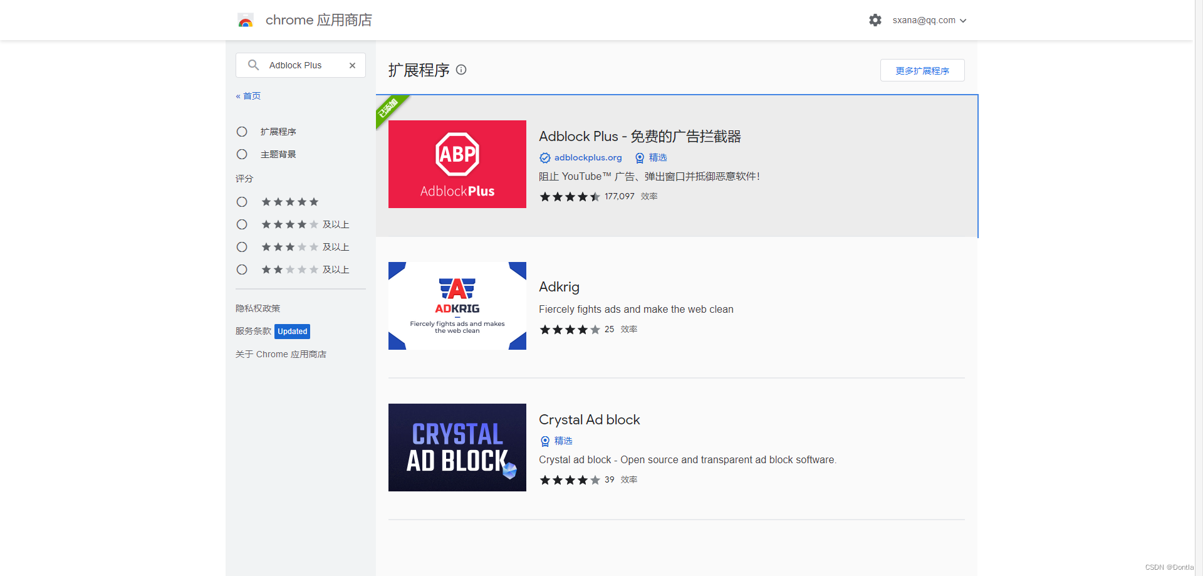Open the settings gear icon
Screen dimensions: 1203x576
pos(875,20)
